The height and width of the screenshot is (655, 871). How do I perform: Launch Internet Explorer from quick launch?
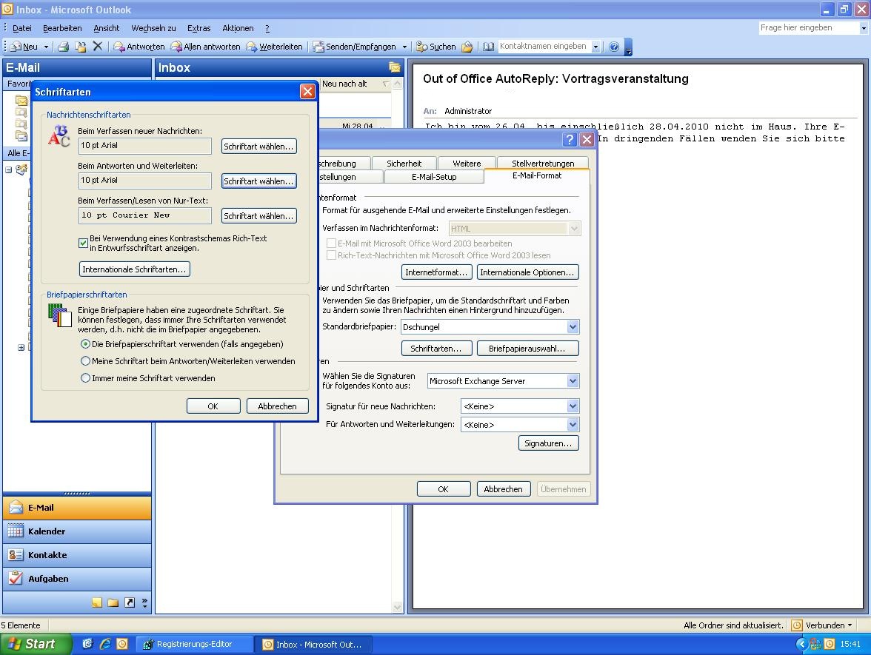point(105,644)
